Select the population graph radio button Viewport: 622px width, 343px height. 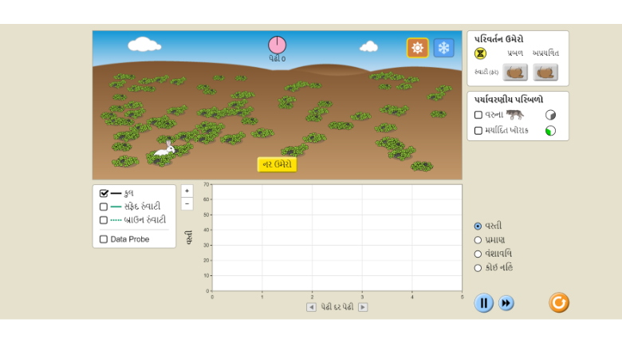pyautogui.click(x=478, y=227)
